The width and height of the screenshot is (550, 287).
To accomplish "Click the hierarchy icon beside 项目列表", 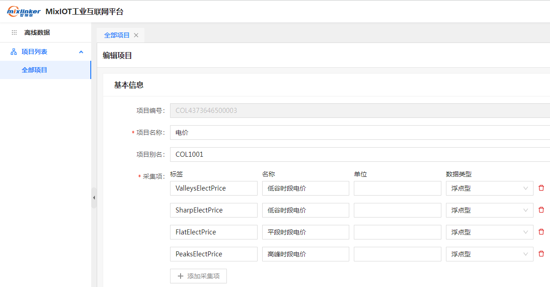I will pos(14,52).
